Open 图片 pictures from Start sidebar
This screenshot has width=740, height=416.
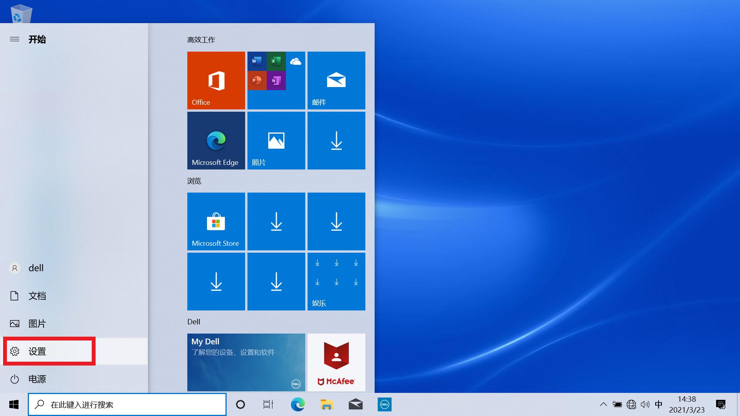point(37,324)
